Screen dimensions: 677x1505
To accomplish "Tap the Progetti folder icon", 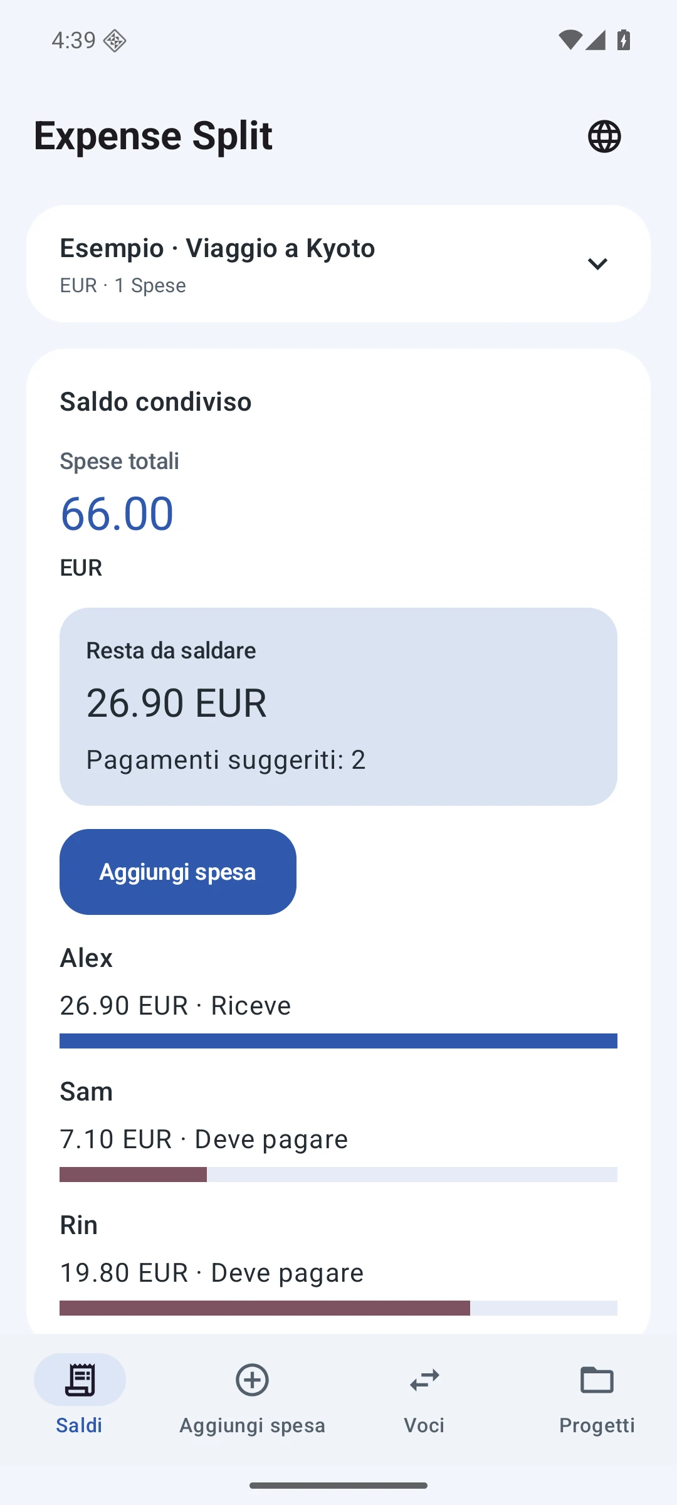I will (x=597, y=1380).
